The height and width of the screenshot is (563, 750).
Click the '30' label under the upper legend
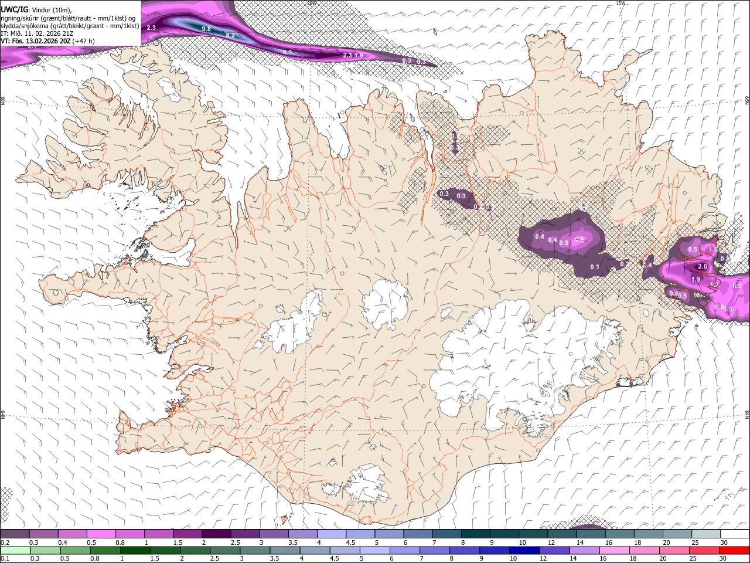coord(724,542)
